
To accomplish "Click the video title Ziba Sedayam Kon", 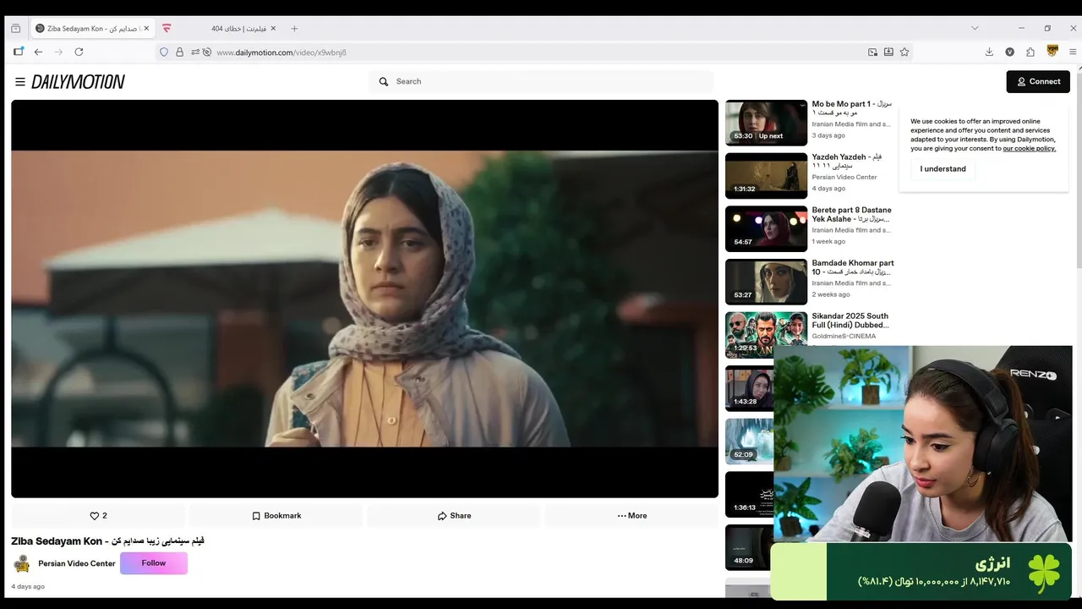I will 107,541.
